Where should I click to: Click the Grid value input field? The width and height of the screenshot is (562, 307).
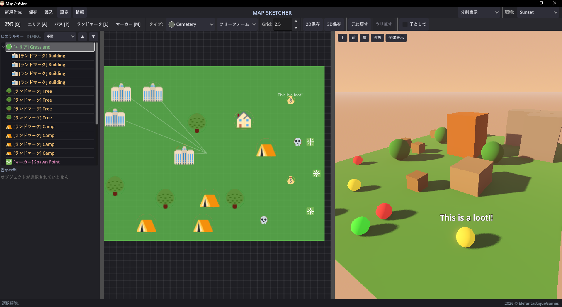coord(282,24)
